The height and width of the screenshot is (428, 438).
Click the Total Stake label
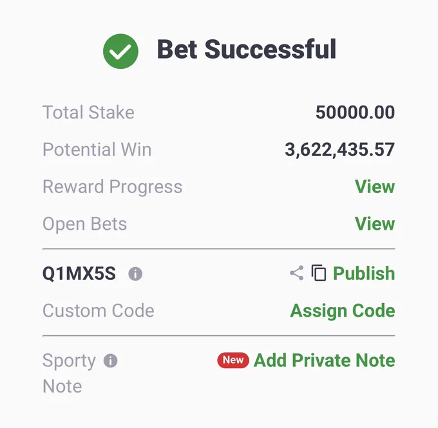coord(88,112)
